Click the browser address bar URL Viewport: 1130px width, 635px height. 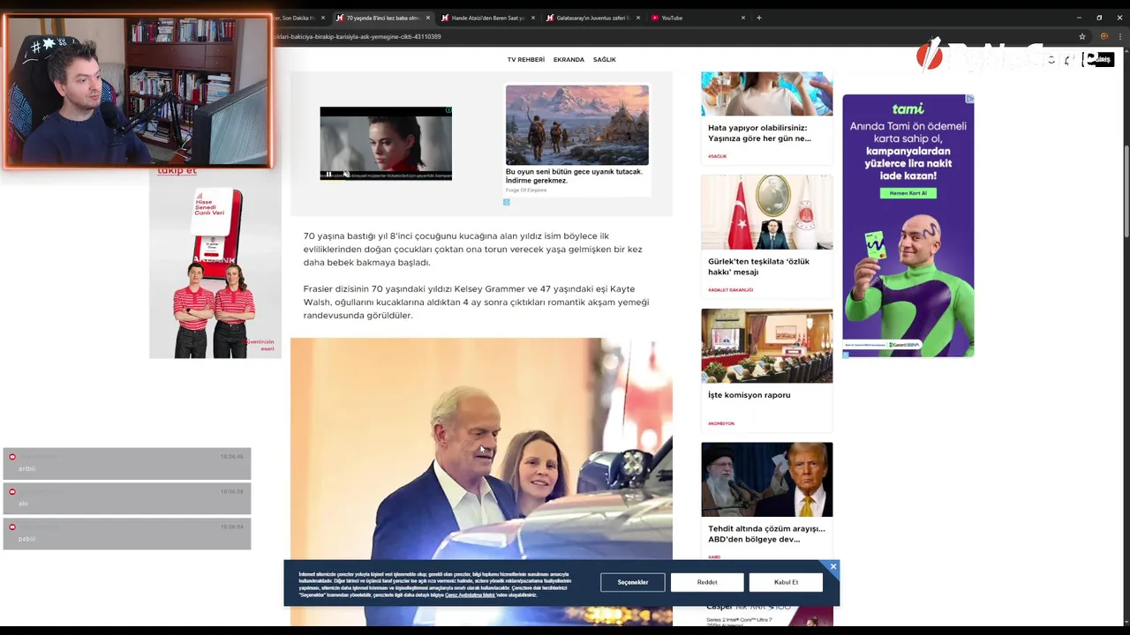point(358,36)
